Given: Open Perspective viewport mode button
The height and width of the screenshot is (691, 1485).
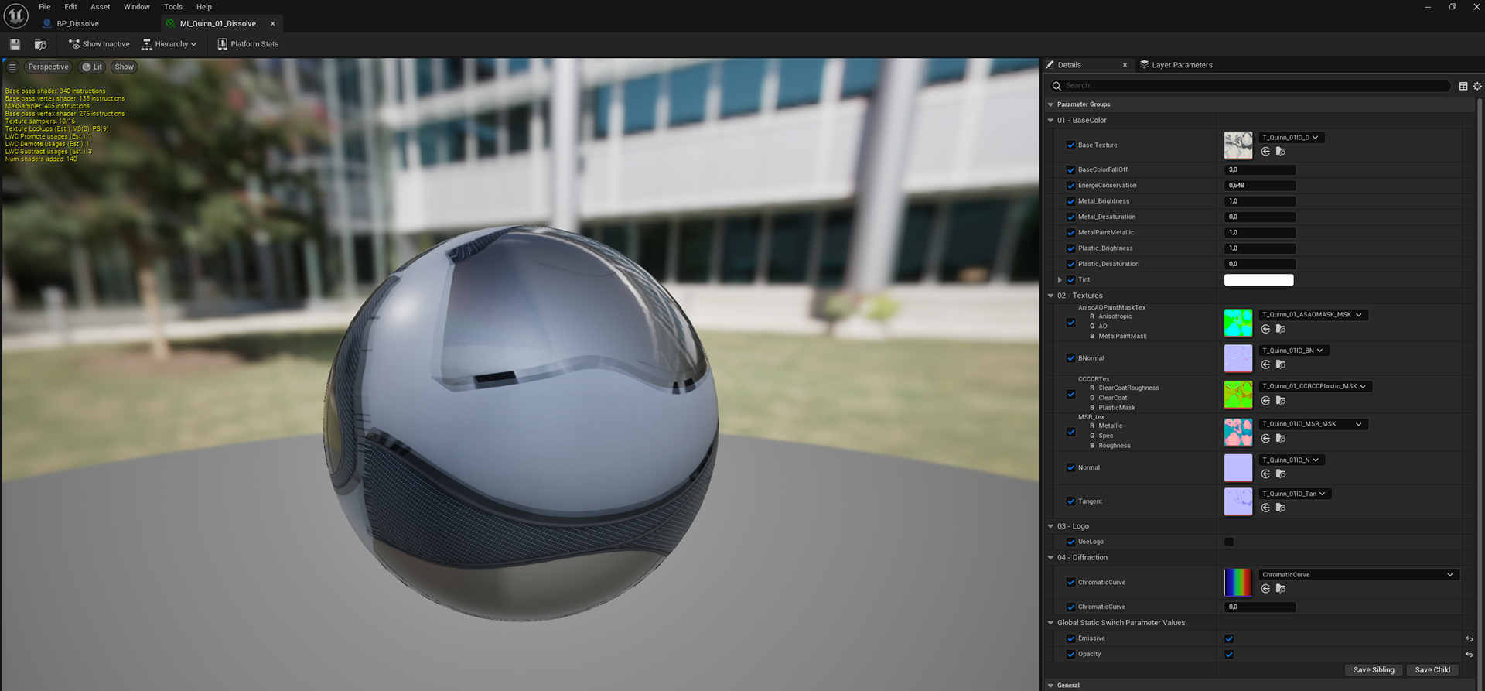Looking at the screenshot, I should (48, 67).
